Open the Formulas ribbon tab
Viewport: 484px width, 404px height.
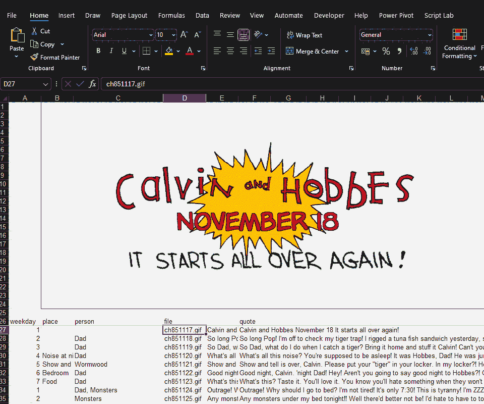click(171, 16)
